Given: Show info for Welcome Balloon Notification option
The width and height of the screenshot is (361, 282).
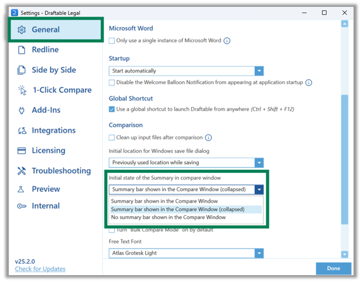Looking at the screenshot, I should pos(309,83).
